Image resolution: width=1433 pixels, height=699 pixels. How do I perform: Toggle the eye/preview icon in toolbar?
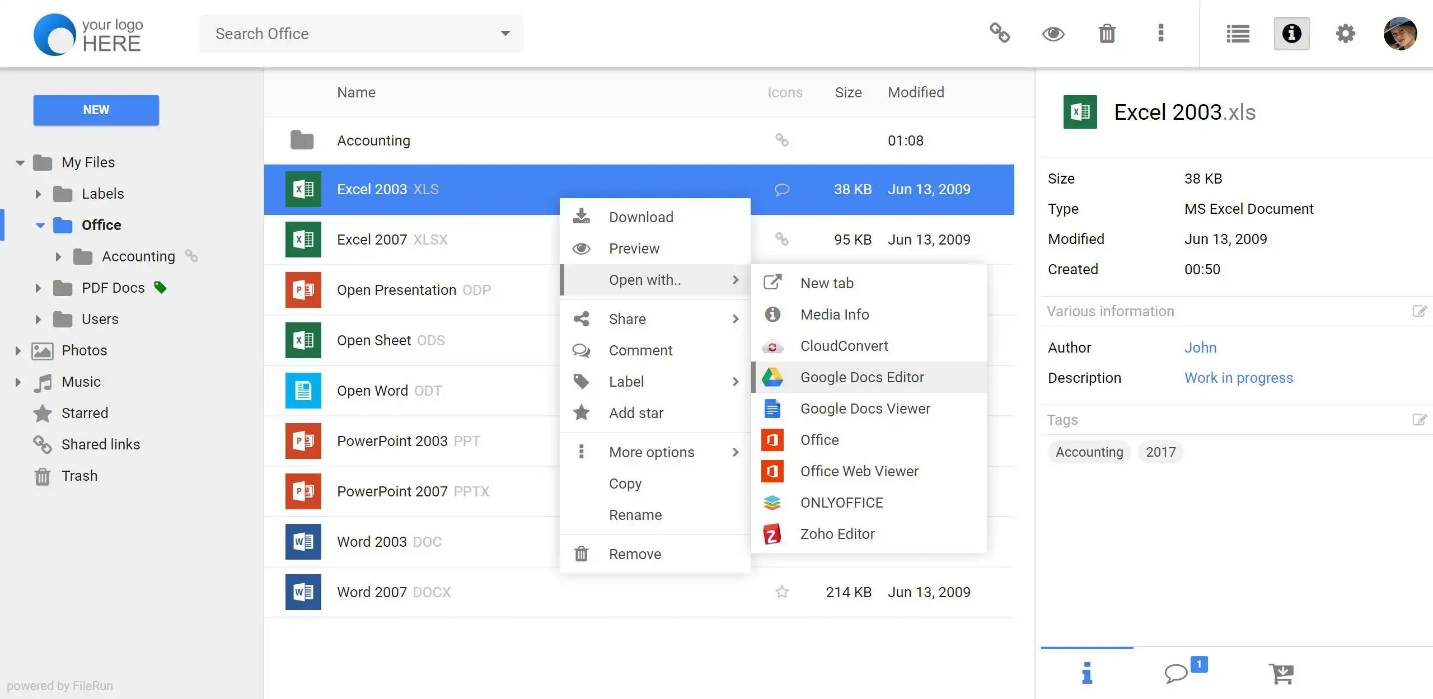click(1053, 34)
